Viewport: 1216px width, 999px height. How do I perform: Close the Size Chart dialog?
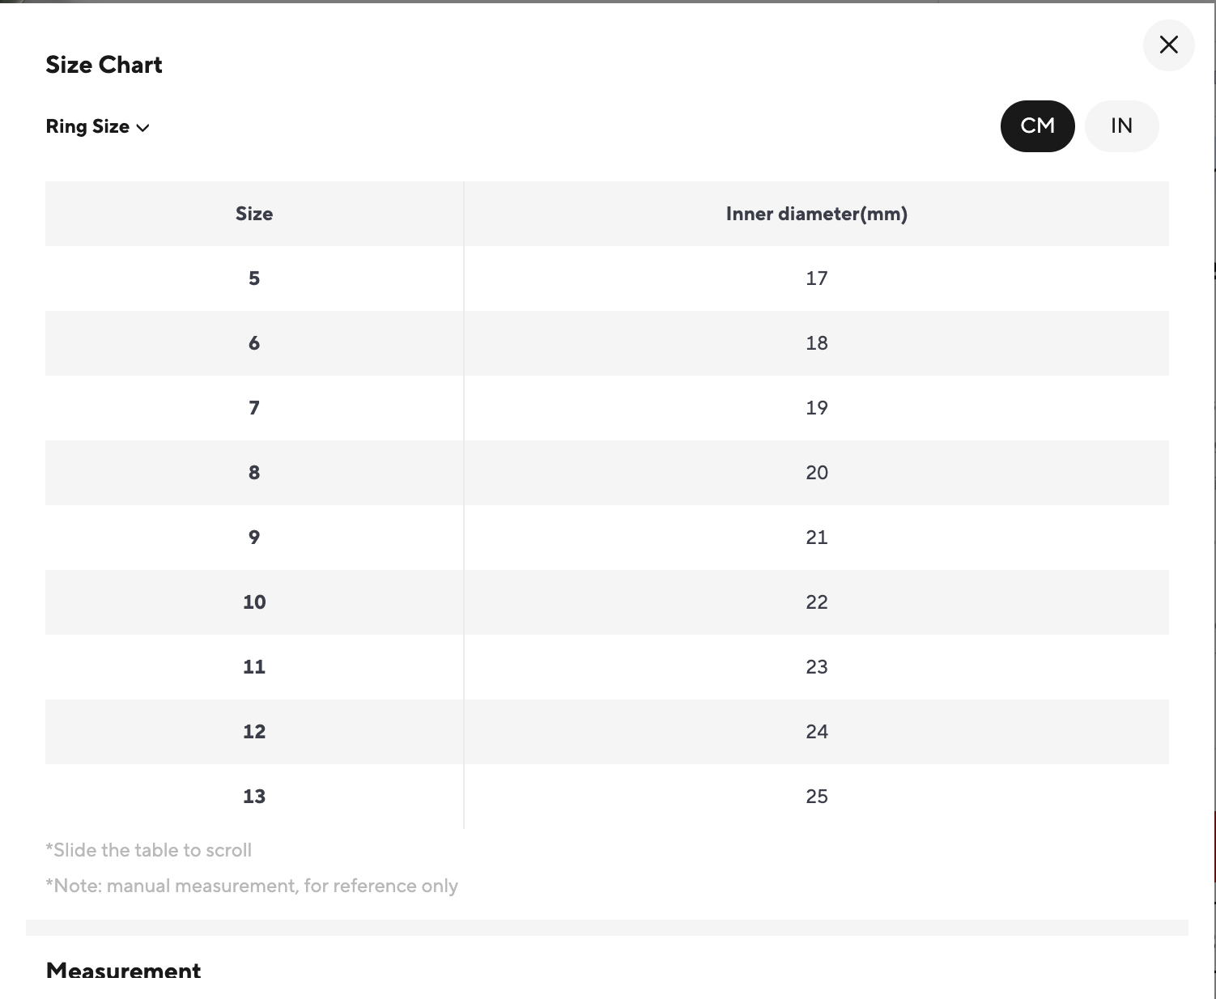[1168, 45]
